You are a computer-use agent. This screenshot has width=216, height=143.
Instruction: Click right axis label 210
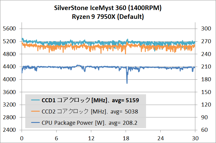point(206,67)
